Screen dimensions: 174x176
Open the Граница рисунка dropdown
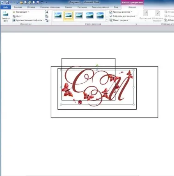coord(121,12)
